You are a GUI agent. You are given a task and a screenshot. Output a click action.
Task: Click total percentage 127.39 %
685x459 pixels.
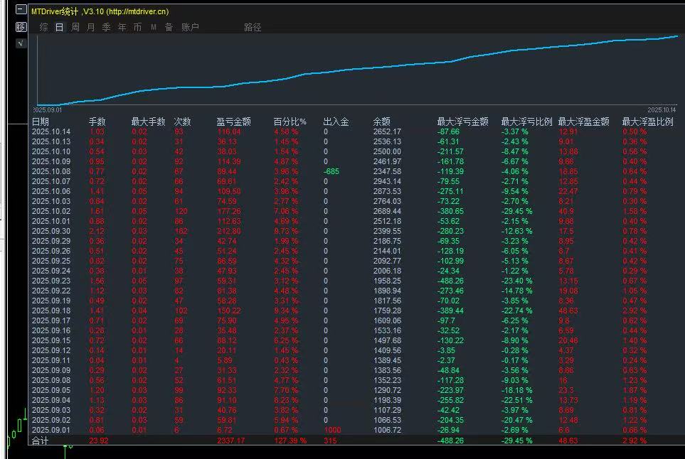(x=290, y=441)
